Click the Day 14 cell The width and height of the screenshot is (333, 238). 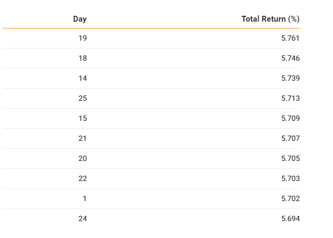coord(82,78)
